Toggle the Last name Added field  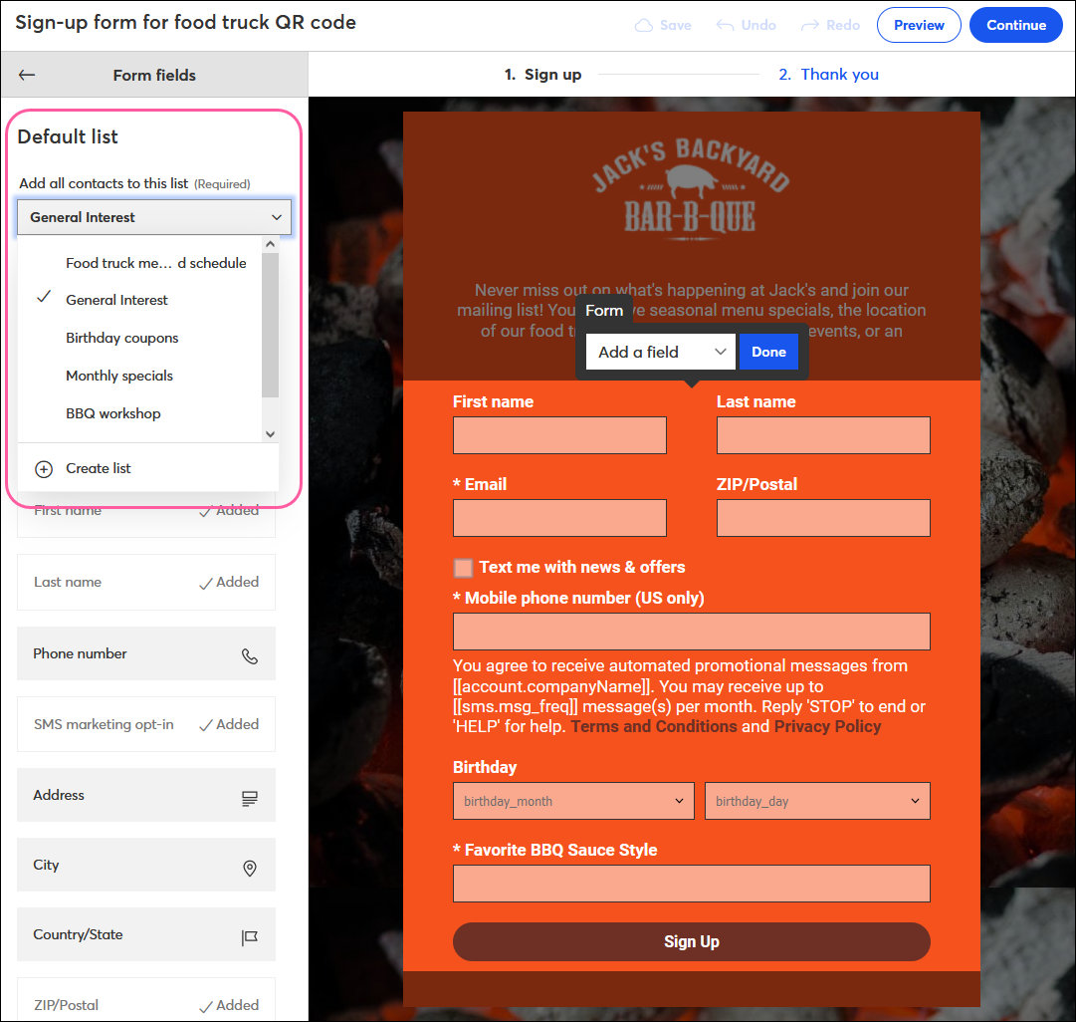(x=146, y=583)
